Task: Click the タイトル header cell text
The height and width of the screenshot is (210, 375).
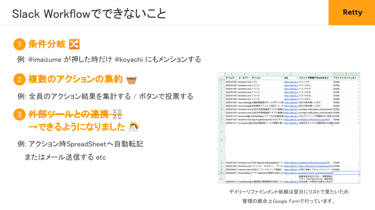Action: tap(256, 78)
